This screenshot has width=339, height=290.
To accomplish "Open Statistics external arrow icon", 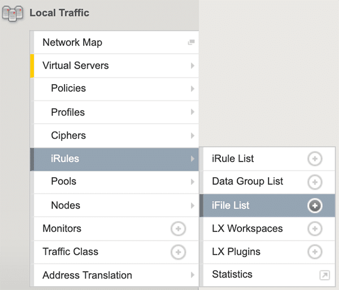I will (x=324, y=275).
